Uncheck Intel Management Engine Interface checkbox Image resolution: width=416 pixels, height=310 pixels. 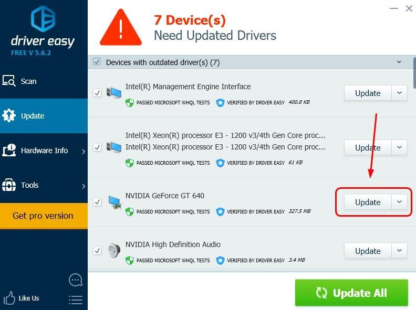coord(97,93)
